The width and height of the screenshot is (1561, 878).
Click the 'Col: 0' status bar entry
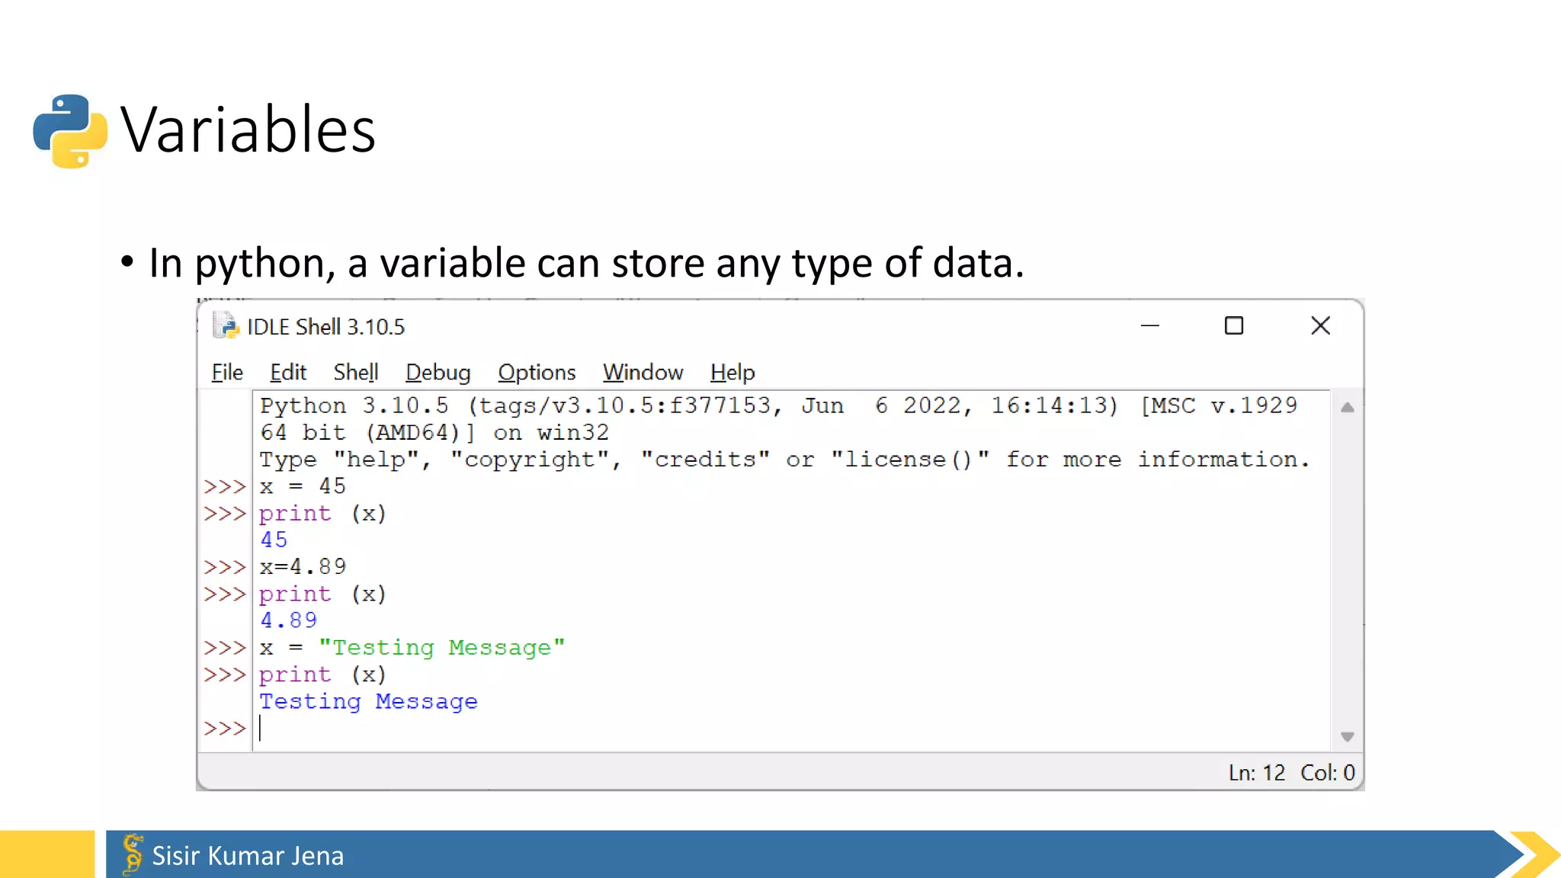point(1327,773)
